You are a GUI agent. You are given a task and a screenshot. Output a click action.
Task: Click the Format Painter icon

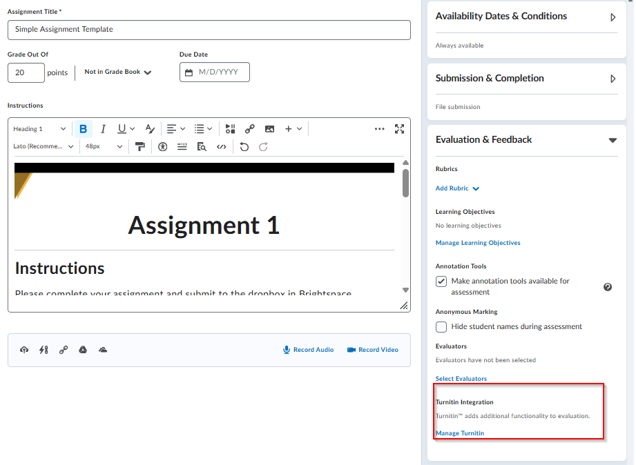(x=140, y=146)
